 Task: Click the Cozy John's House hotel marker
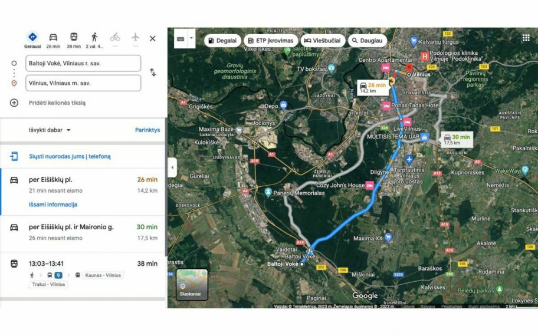tap(369, 186)
